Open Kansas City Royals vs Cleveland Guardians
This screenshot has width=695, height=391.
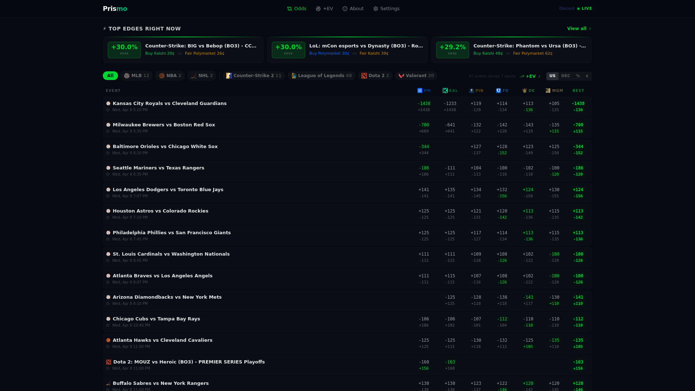tap(347, 106)
